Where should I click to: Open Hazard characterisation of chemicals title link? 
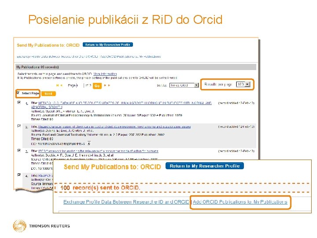pos(114,126)
